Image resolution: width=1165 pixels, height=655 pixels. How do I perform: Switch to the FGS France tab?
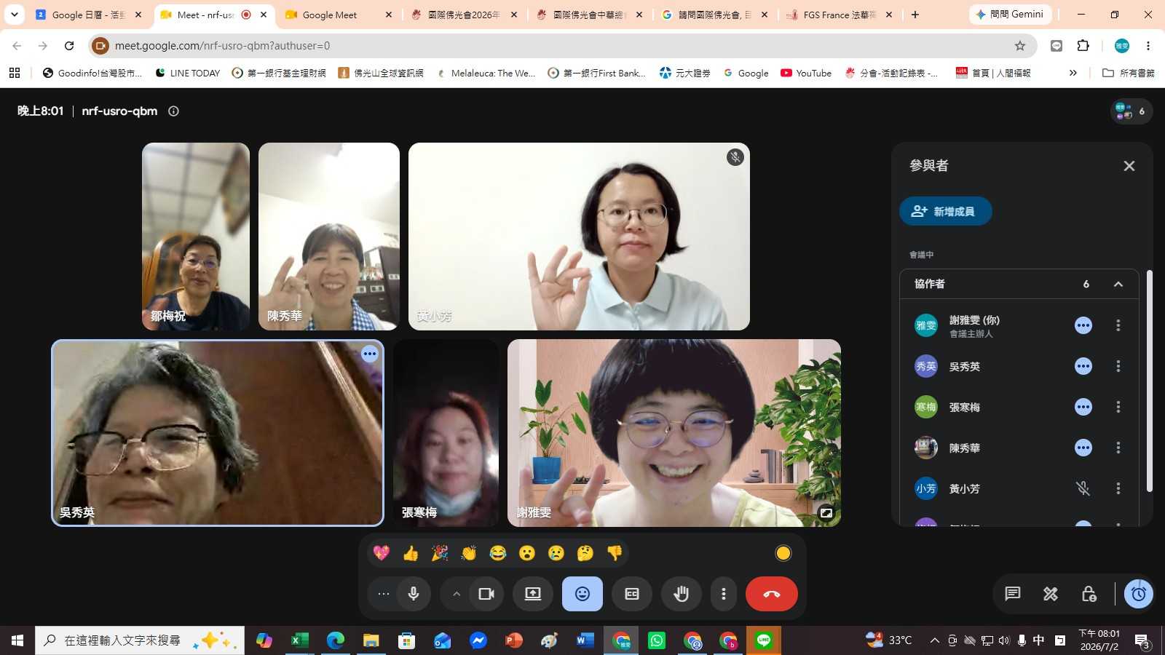840,15
